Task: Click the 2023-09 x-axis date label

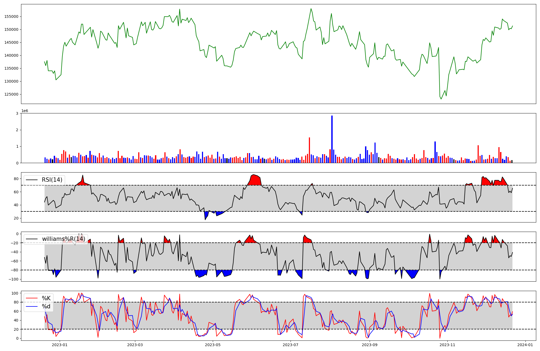Action: point(369,345)
